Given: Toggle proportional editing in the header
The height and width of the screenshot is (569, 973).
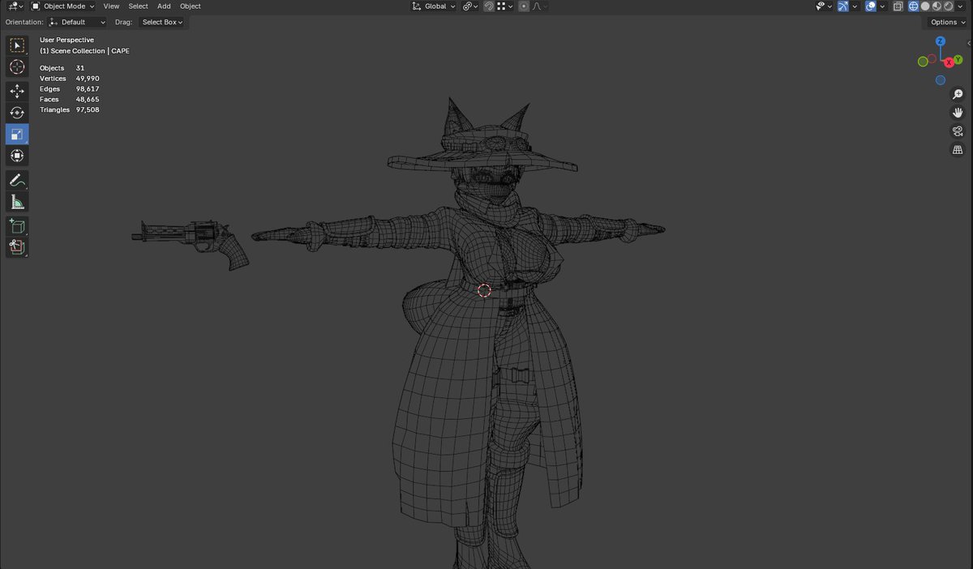Looking at the screenshot, I should point(524,6).
